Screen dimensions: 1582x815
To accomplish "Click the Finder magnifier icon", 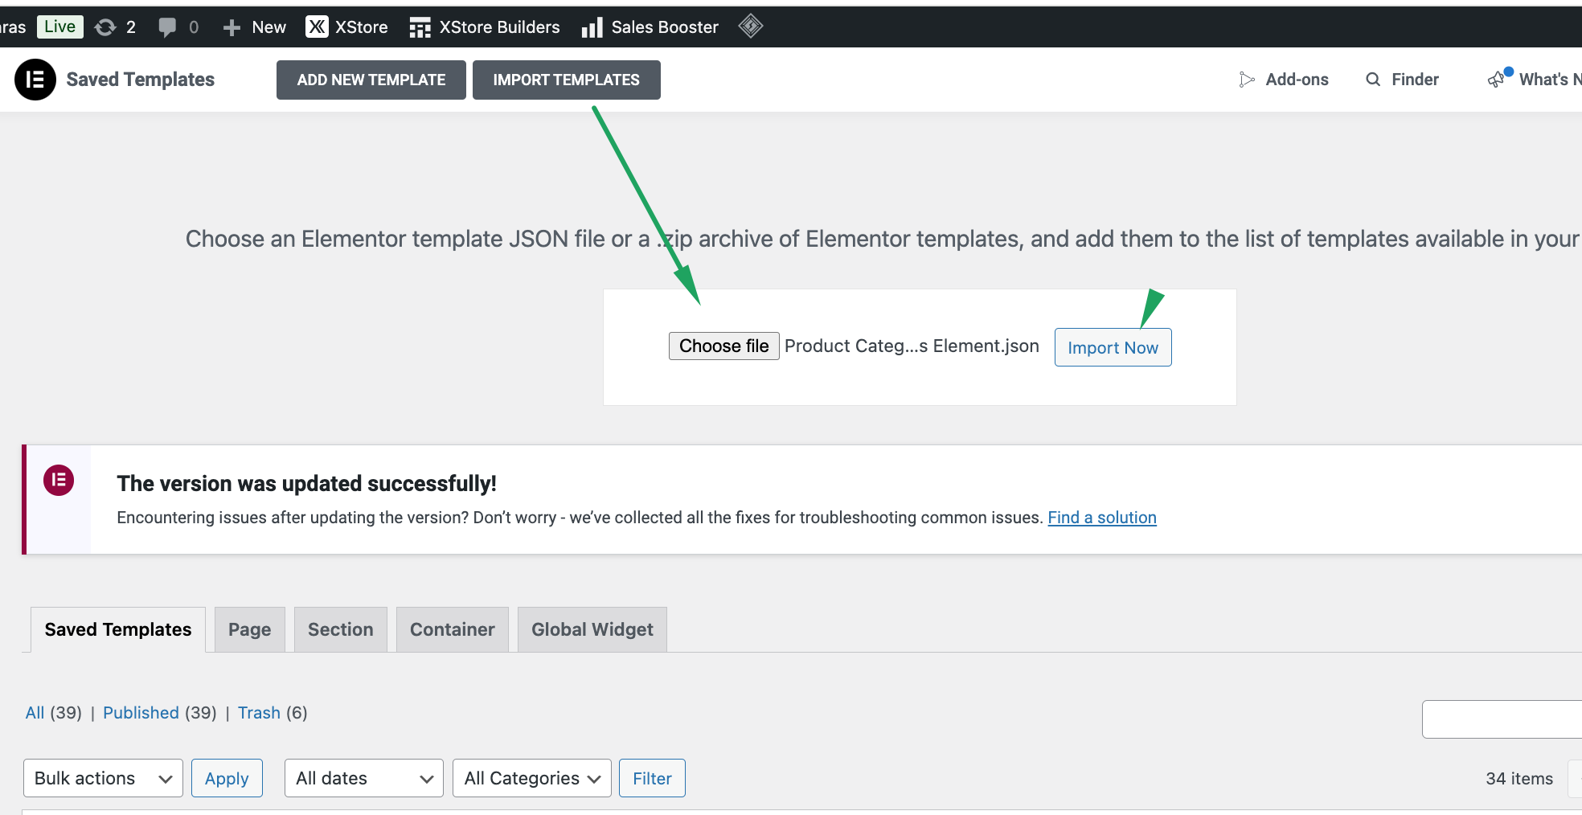I will tap(1373, 80).
